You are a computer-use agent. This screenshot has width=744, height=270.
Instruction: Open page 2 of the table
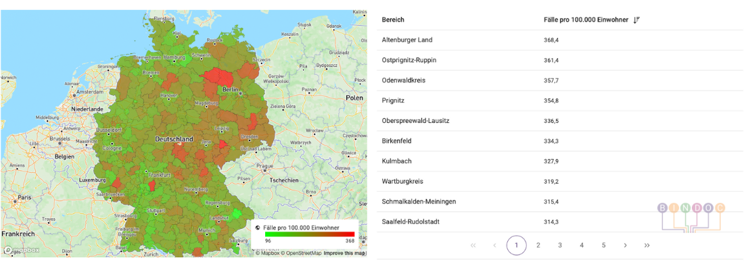(538, 246)
